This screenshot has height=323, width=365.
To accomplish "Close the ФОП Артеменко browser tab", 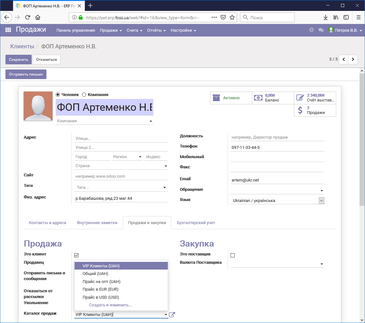I will (x=79, y=6).
